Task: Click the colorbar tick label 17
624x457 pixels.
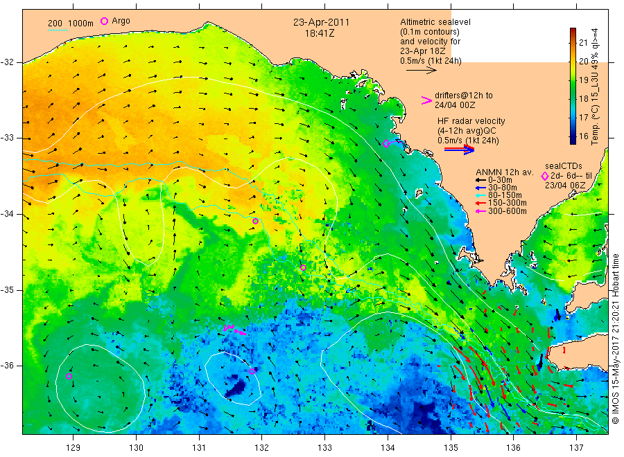Action: [583, 117]
